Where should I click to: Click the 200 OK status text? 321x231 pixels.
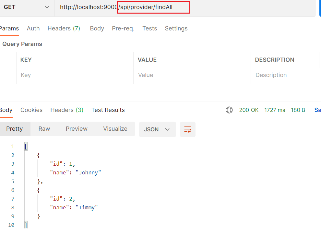[249, 110]
